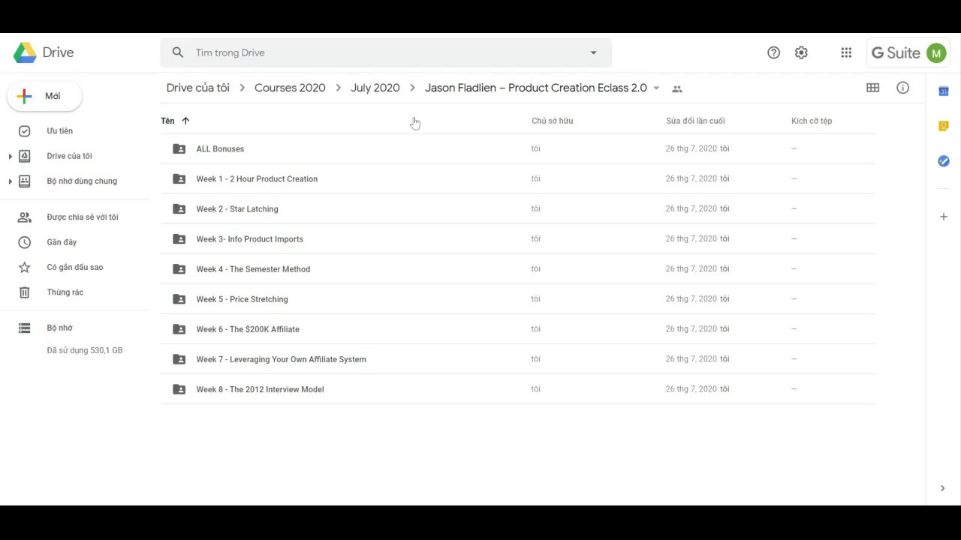Reverse sort direction arrow by Tên

pyautogui.click(x=185, y=121)
